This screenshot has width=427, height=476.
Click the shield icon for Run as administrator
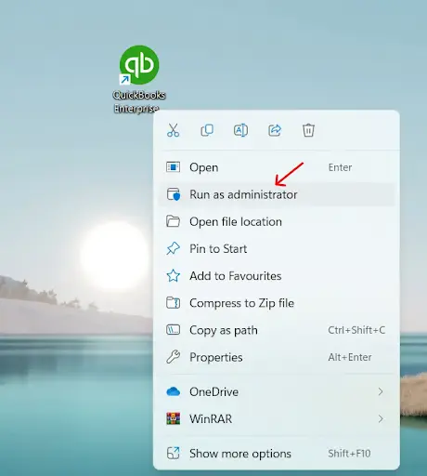174,194
